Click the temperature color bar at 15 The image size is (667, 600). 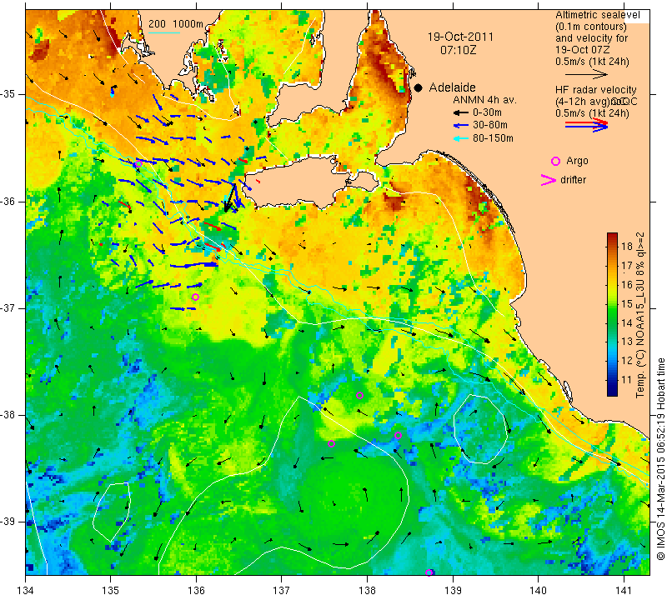[x=612, y=303]
